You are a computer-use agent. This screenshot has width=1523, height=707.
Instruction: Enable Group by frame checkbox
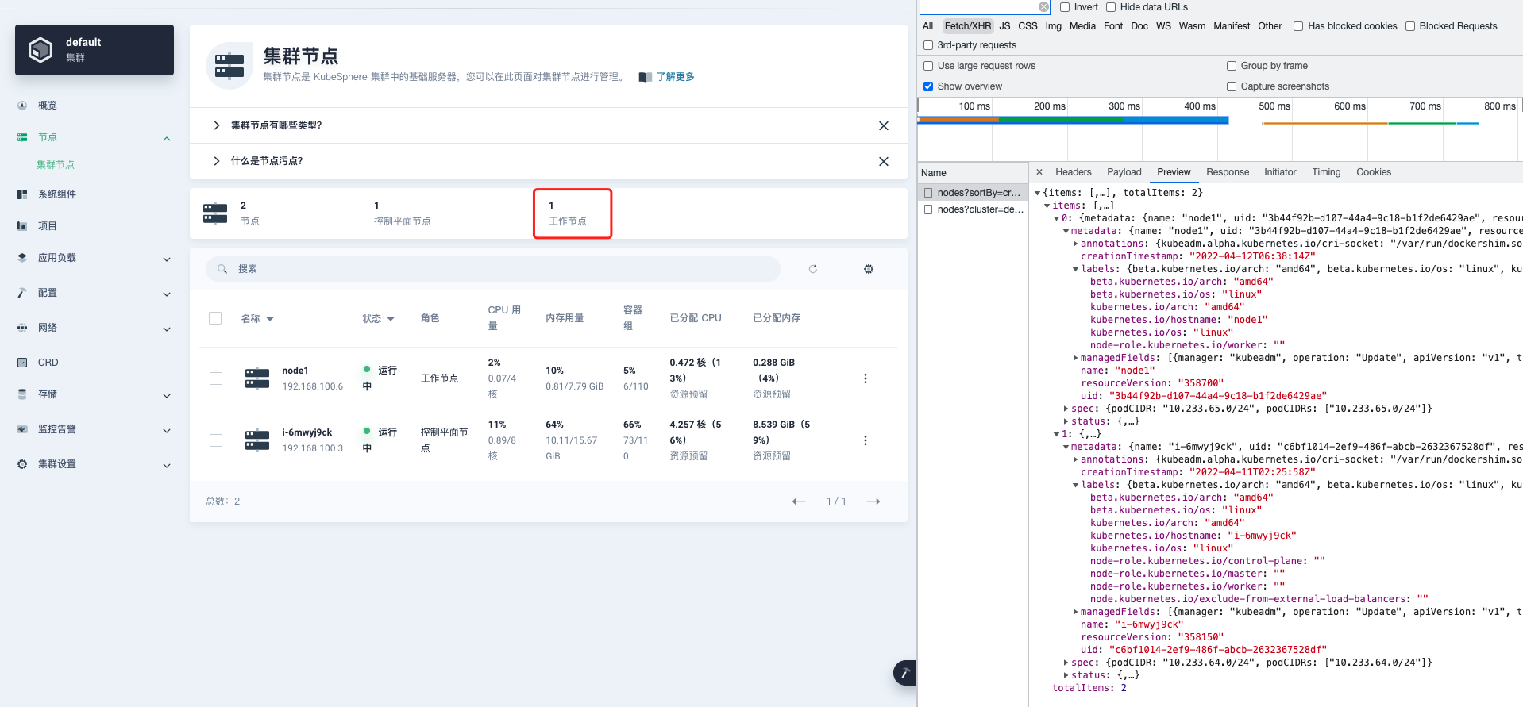1232,66
